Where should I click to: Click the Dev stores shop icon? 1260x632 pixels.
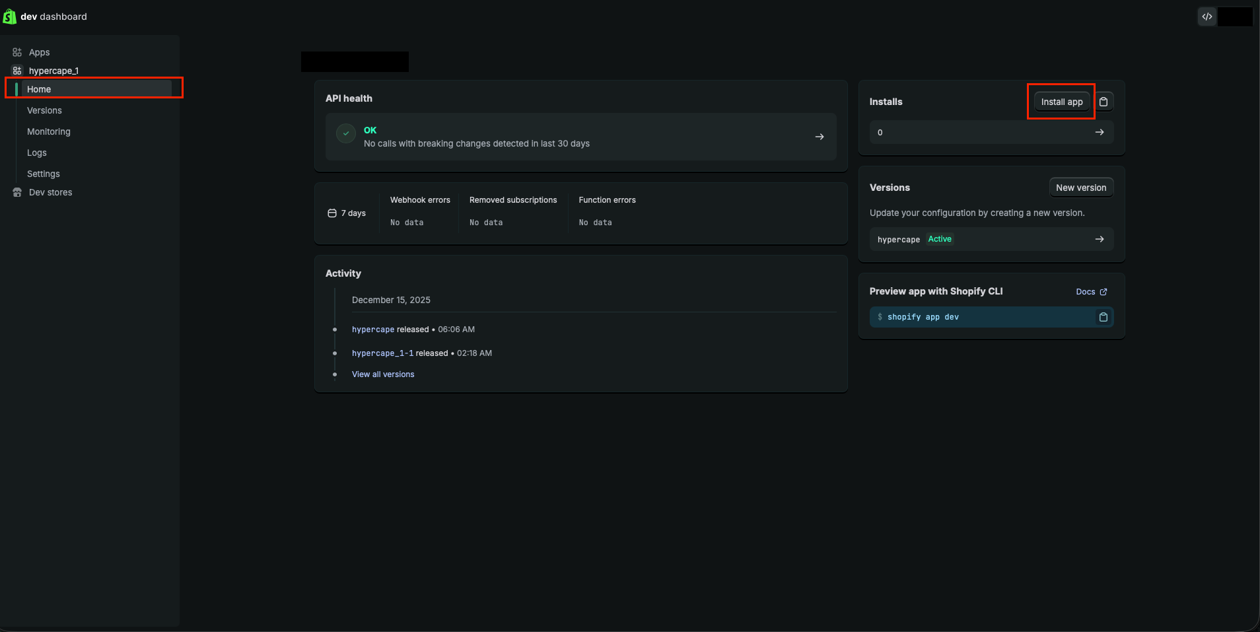coord(17,192)
